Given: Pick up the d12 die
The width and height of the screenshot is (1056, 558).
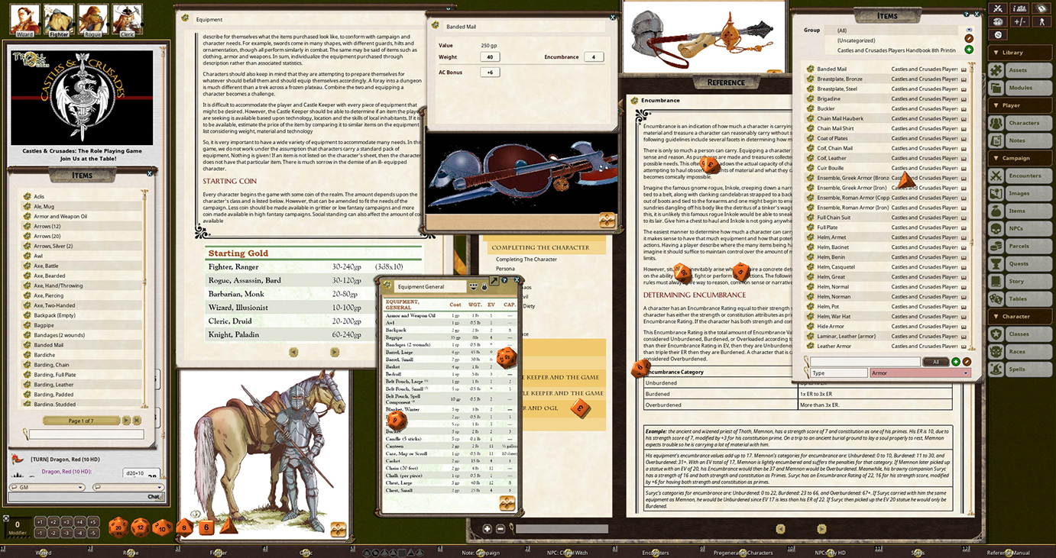Looking at the screenshot, I should [x=141, y=527].
